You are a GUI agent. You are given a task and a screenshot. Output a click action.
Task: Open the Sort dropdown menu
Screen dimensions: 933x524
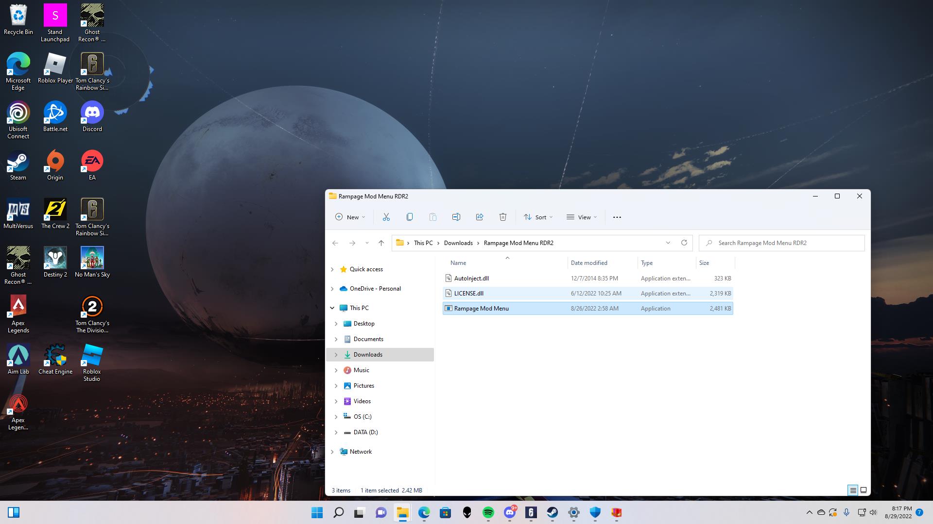[x=538, y=217]
